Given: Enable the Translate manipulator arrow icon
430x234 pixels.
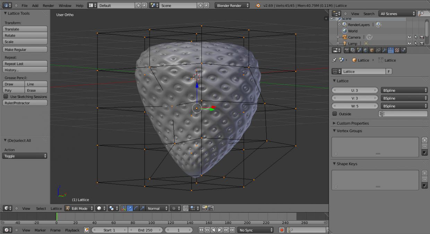Looking at the screenshot, I should coord(130,208).
